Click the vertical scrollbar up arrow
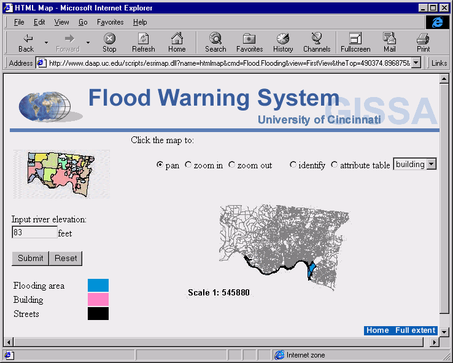Screen dimensions: 453x363 click(x=444, y=79)
